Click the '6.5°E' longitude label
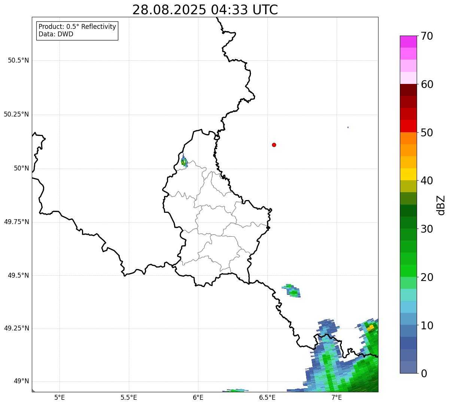The image size is (450, 405). pos(267,398)
